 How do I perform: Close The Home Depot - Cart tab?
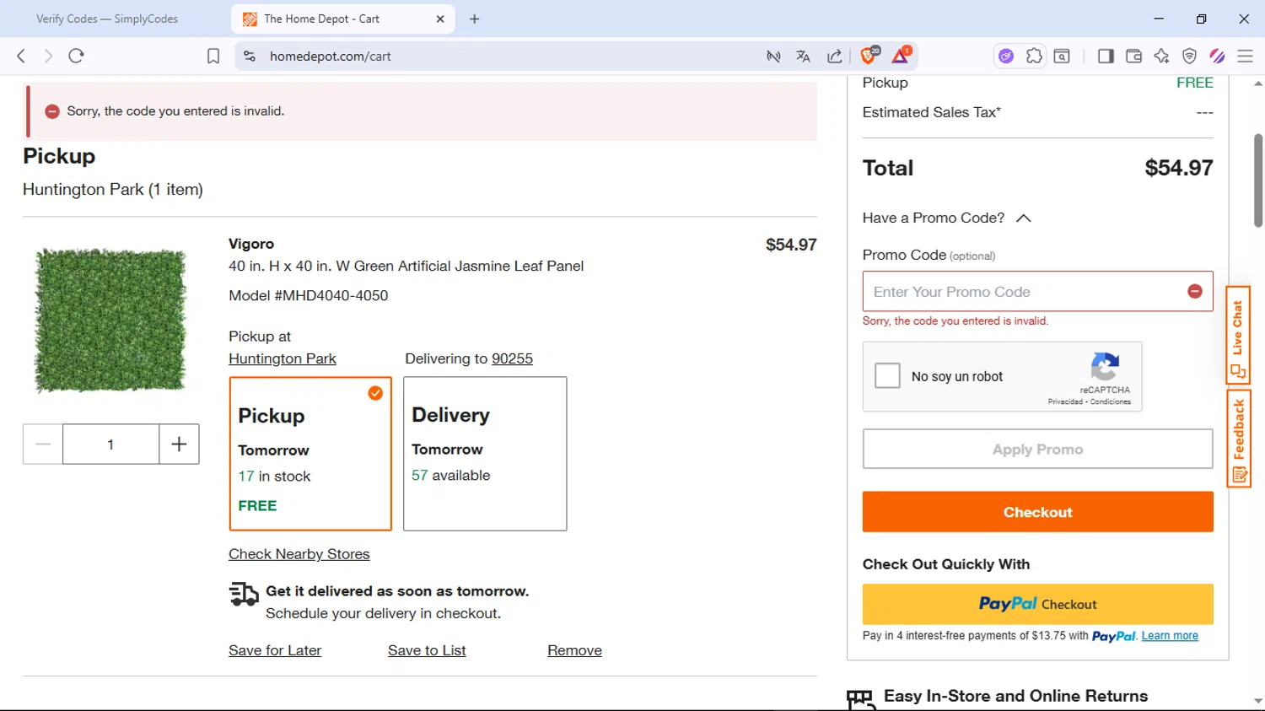(x=440, y=19)
